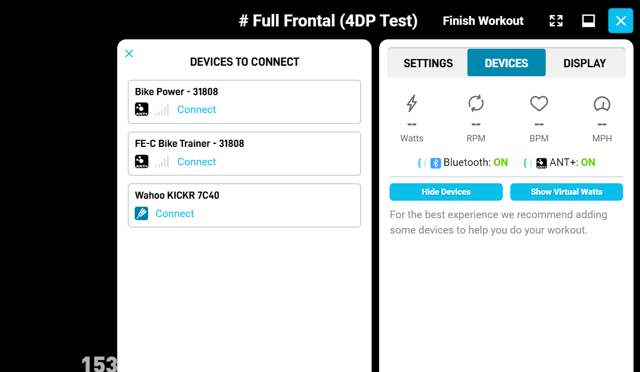Click the ANT+ icon next to Bike Power
Image resolution: width=640 pixels, height=372 pixels.
(142, 109)
